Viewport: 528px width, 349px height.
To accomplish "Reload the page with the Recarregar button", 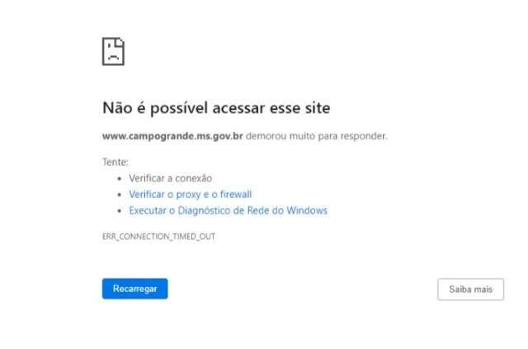I will coord(135,289).
